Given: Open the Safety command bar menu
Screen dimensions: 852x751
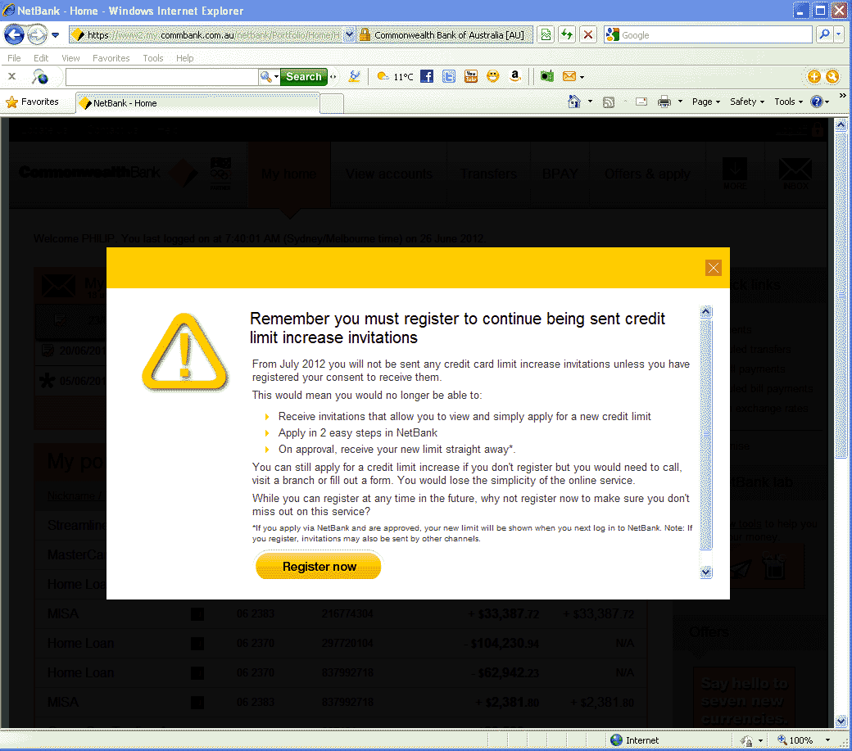Looking at the screenshot, I should [747, 102].
